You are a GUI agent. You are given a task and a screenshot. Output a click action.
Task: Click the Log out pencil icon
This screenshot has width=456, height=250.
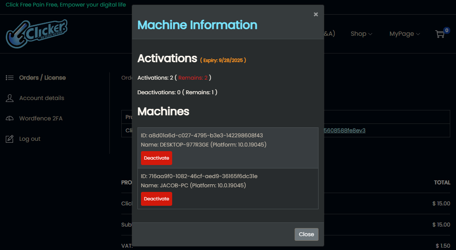(10, 139)
